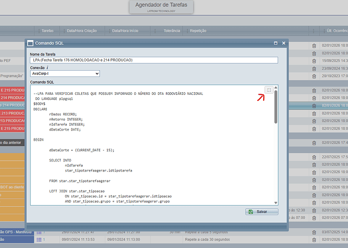Delete the task dated 03/07/2025
Viewport: 348px width, 248px height.
click(314, 232)
